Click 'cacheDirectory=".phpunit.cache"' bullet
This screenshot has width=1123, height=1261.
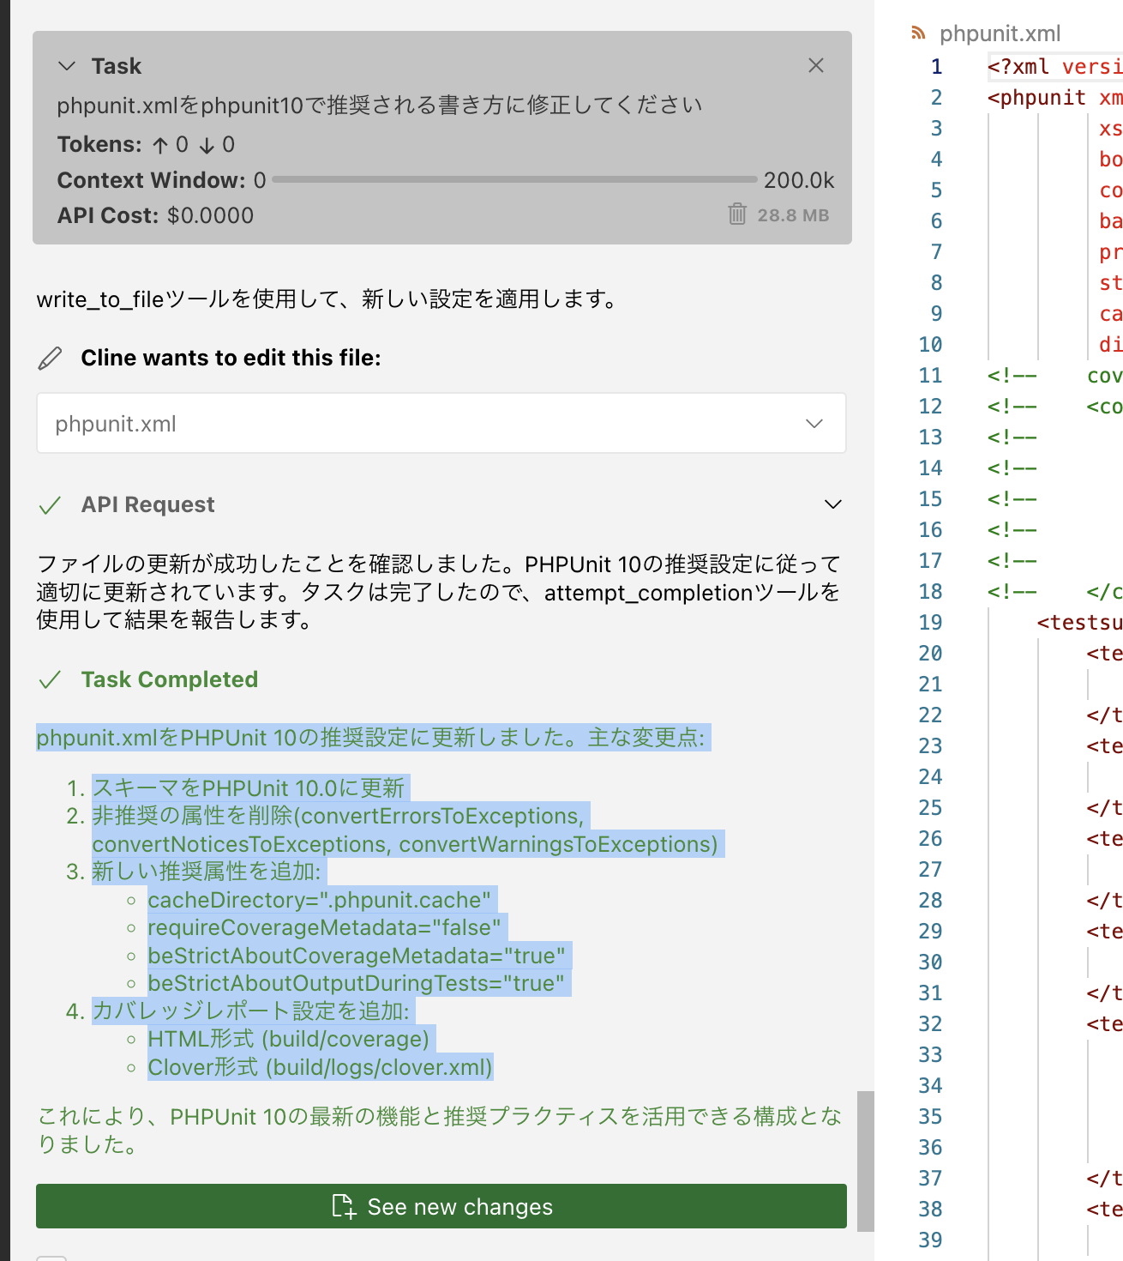[320, 900]
